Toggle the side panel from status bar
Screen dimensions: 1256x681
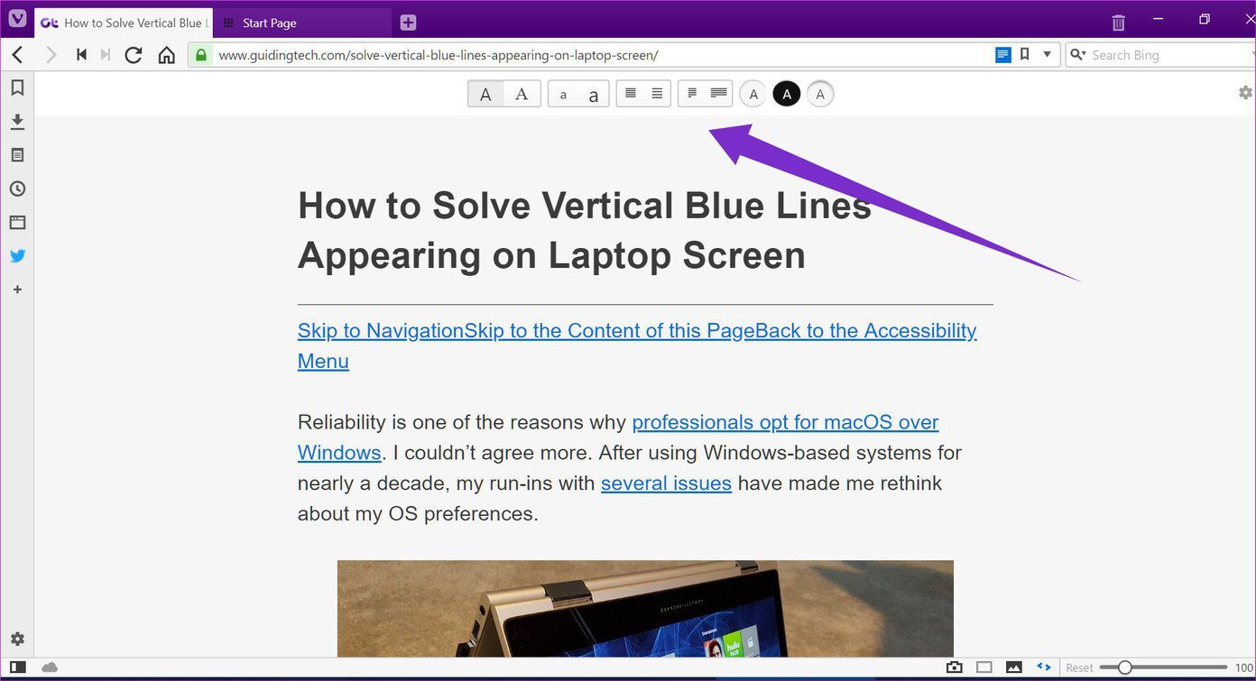click(17, 667)
